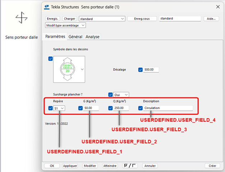Viewport: 225px width, 172px height.
Task: Click the Surcharge plancher ? label
Action: coord(68,94)
